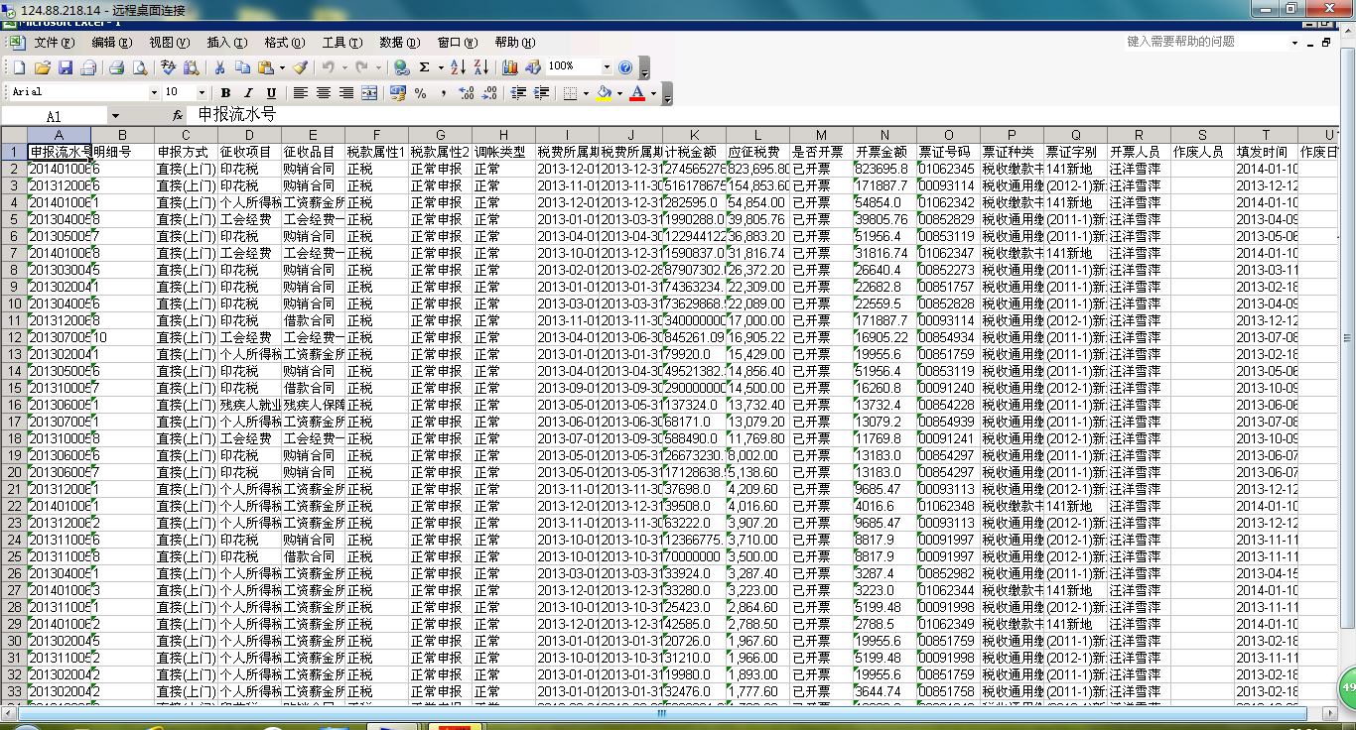The height and width of the screenshot is (730, 1356).
Task: Open the Research binoculars icon
Action: [191, 67]
